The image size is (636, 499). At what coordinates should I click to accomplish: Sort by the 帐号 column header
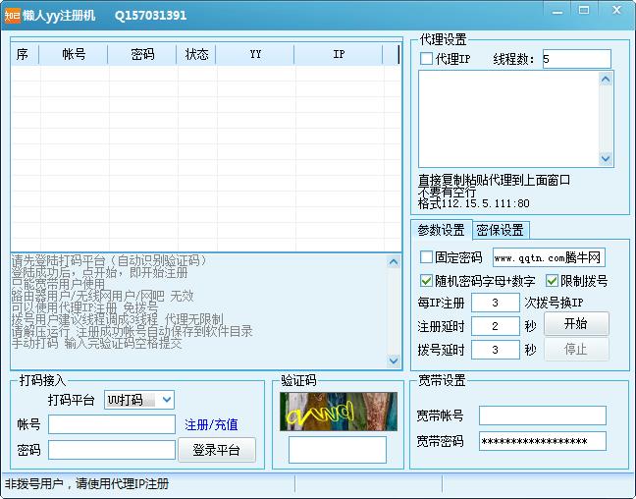(x=74, y=55)
